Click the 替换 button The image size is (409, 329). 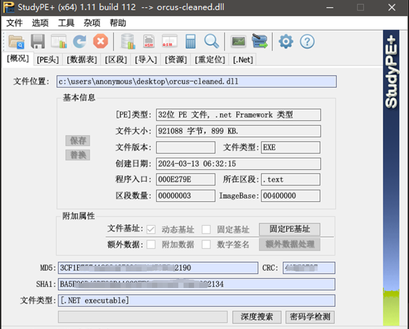(x=78, y=155)
